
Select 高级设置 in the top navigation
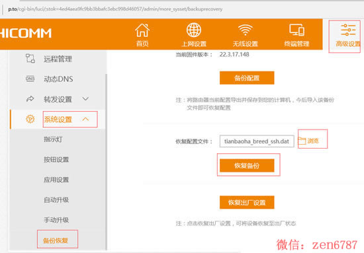coord(348,44)
